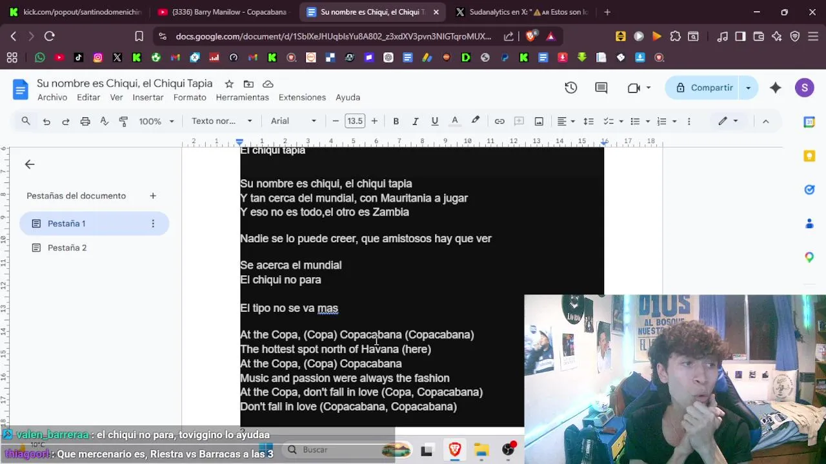Viewport: 826px width, 464px height.
Task: Open the Ayuda menu
Action: (348, 97)
